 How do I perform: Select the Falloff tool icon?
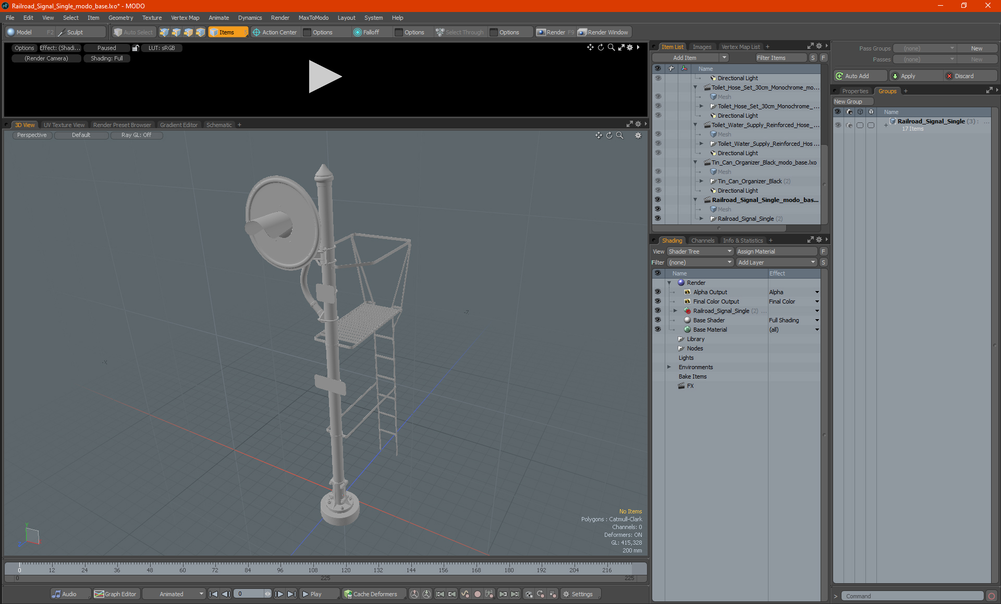coord(357,32)
